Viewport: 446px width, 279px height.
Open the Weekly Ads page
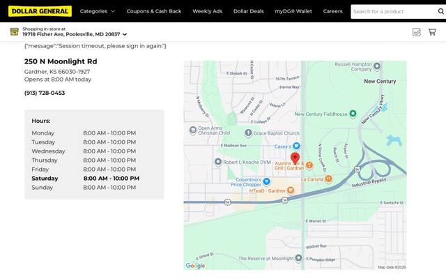click(208, 11)
